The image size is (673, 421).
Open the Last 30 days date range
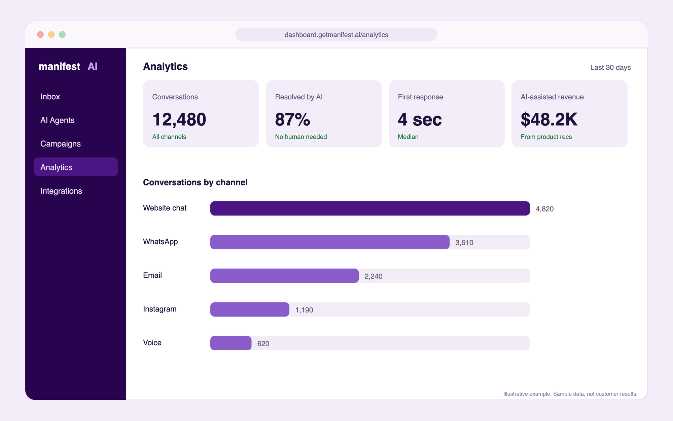click(610, 67)
